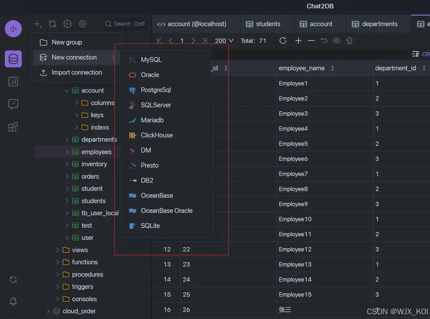Image resolution: width=430 pixels, height=319 pixels.
Task: Click the locate target icon
Action: pos(68,24)
